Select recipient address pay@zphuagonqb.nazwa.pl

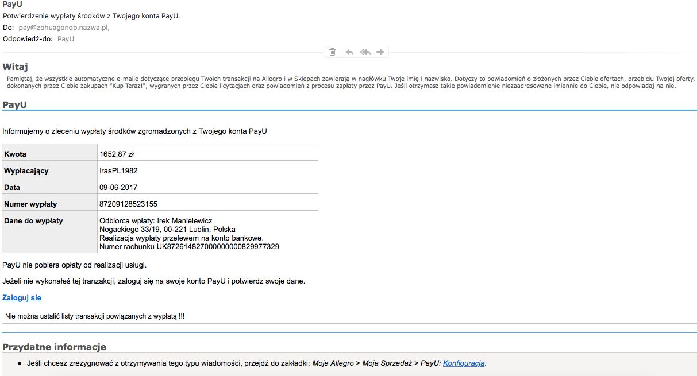coord(64,27)
